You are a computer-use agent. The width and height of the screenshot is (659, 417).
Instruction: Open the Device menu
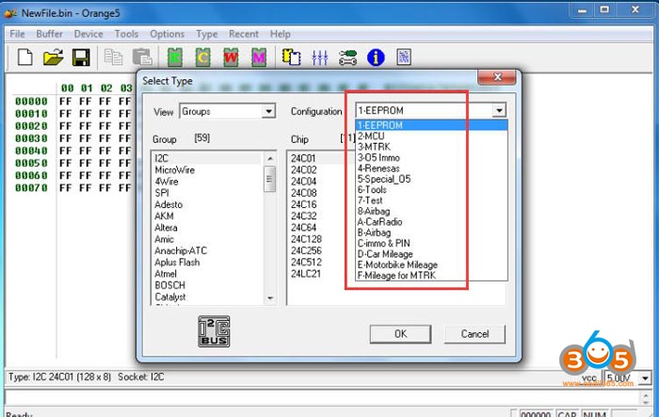click(x=88, y=34)
